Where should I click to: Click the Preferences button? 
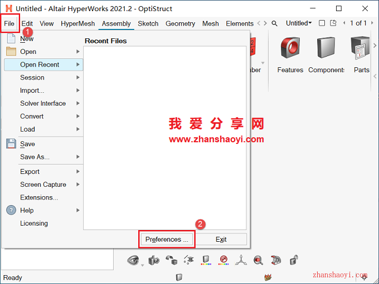[167, 240]
